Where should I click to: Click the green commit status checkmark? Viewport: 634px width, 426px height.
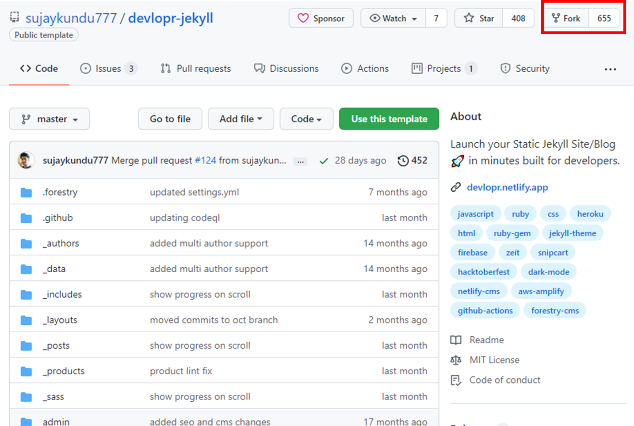(324, 161)
